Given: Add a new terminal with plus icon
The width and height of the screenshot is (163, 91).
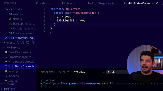Looking at the screenshot, I should click(x=100, y=72).
